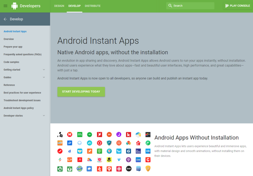253x176 pixels.
Task: Select the Vimeo app icon
Action: (x=119, y=160)
